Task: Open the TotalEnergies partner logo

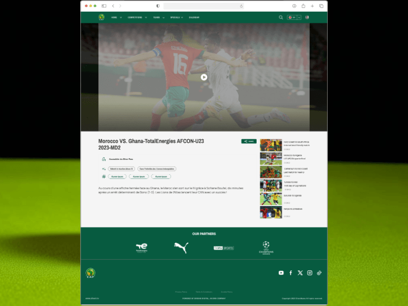Action: [x=142, y=248]
